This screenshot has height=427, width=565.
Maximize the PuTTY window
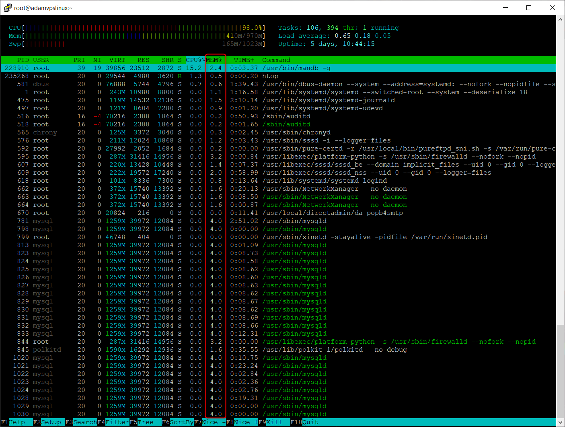point(529,8)
